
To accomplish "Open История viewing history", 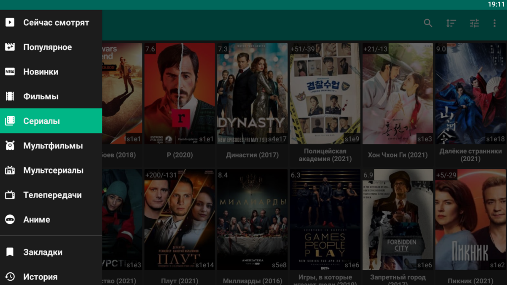I will coord(51,277).
